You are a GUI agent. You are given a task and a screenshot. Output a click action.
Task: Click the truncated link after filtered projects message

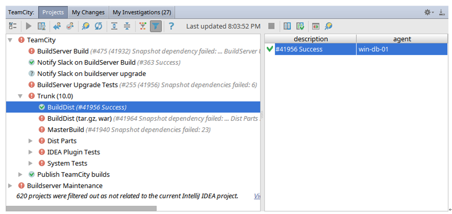(x=257, y=196)
